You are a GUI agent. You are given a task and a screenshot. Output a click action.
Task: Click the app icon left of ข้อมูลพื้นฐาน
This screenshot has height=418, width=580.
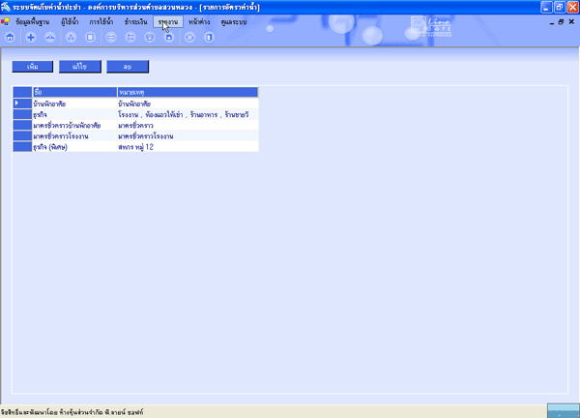pos(6,21)
